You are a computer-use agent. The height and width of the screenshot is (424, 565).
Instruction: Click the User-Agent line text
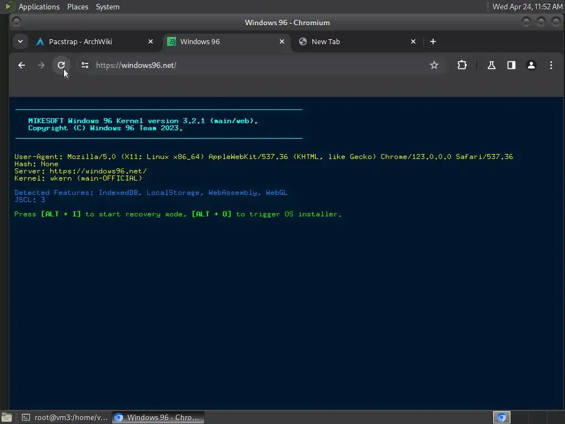pyautogui.click(x=263, y=156)
